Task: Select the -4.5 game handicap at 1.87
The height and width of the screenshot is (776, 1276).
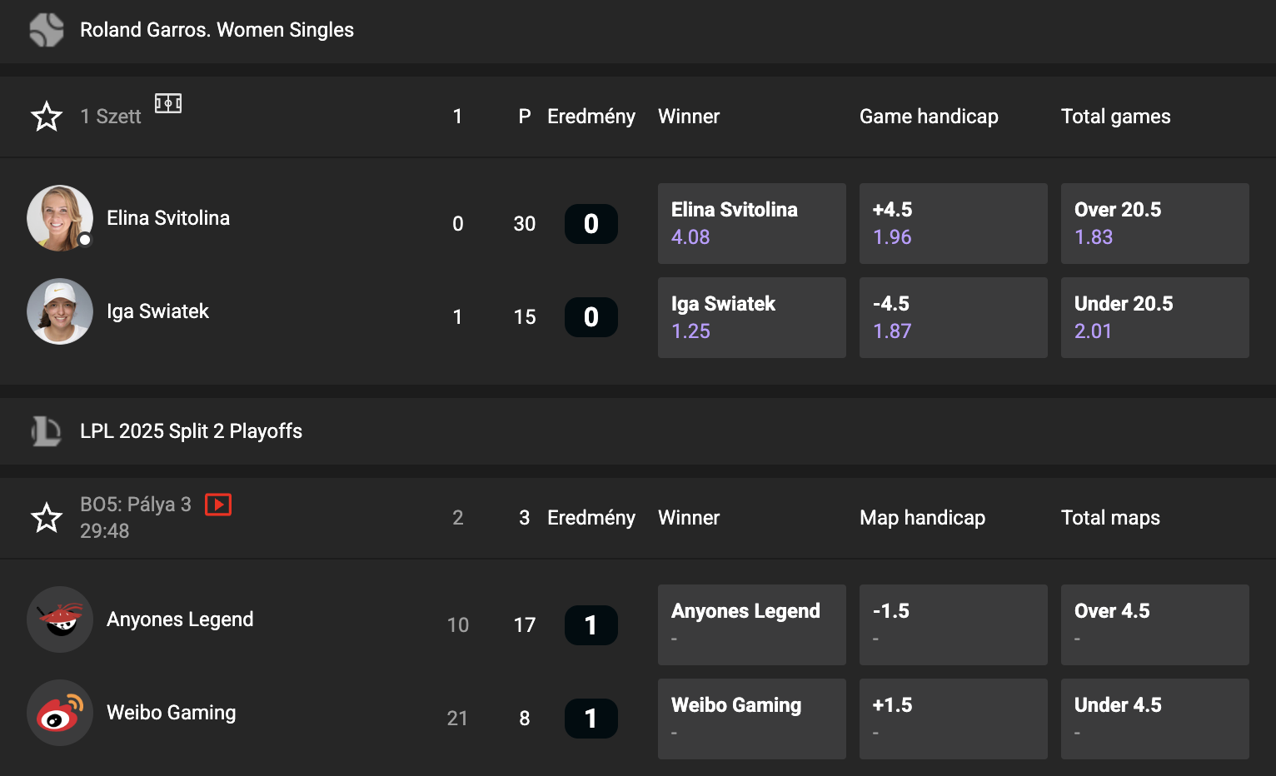Action: [954, 317]
